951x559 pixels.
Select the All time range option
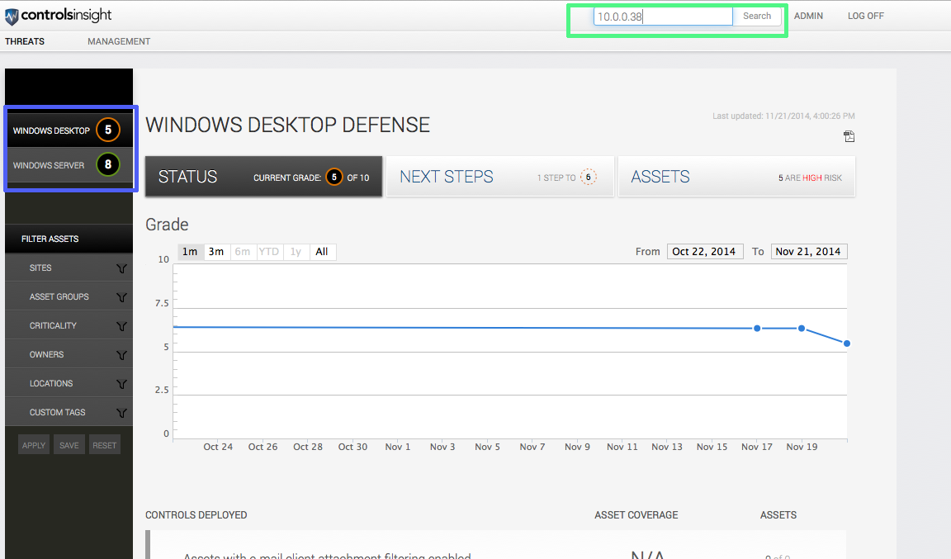(x=322, y=252)
